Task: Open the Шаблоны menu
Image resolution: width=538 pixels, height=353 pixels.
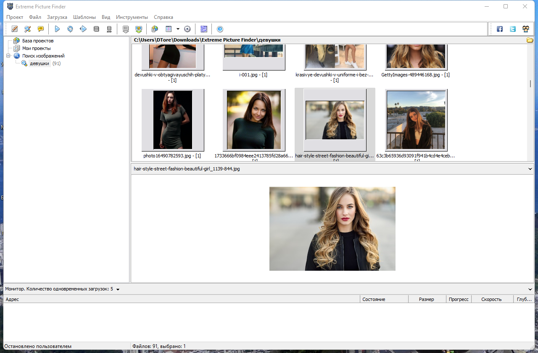Action: point(84,17)
